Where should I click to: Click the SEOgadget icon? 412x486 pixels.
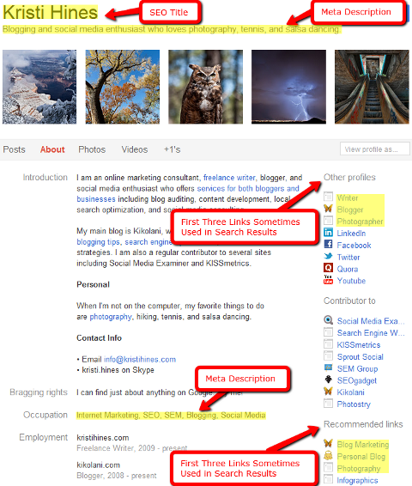pos(328,380)
